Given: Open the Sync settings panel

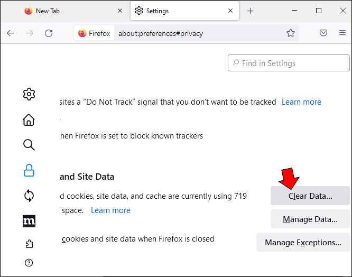Looking at the screenshot, I should [29, 196].
